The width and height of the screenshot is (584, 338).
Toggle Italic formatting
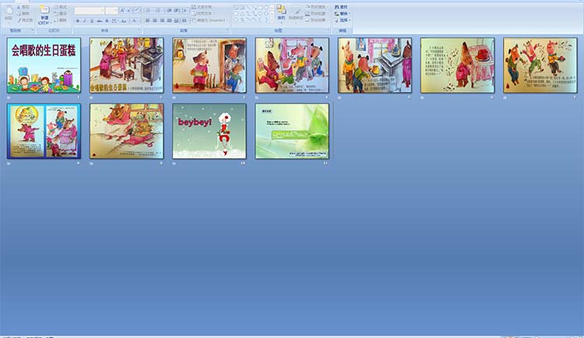tap(85, 21)
